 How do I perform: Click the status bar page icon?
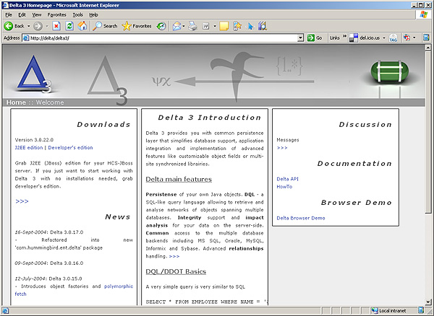(5, 311)
